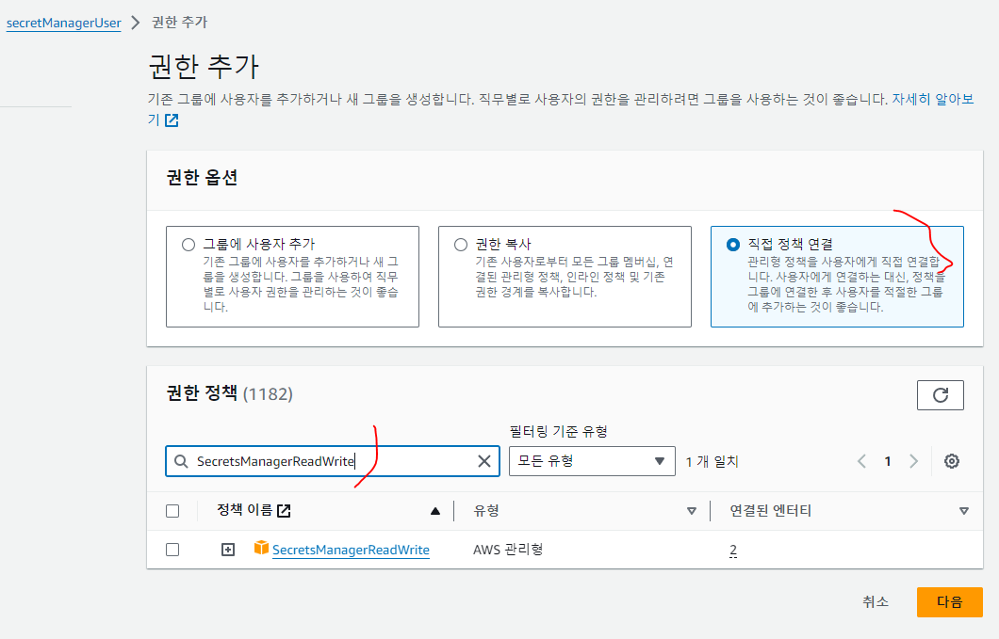Go to the next results page
Image resolution: width=999 pixels, height=639 pixels.
coord(913,461)
